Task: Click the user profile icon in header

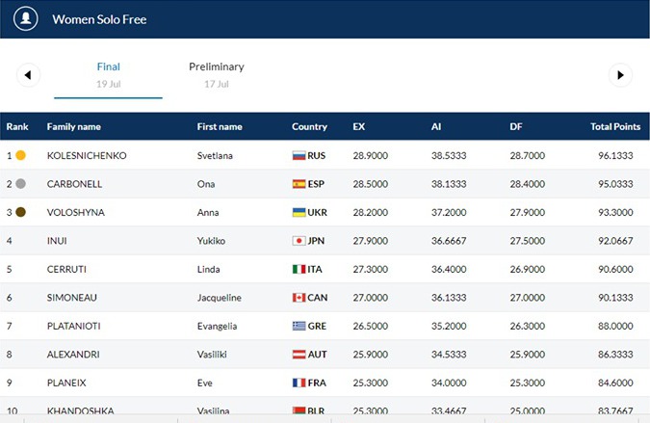Action: point(27,18)
